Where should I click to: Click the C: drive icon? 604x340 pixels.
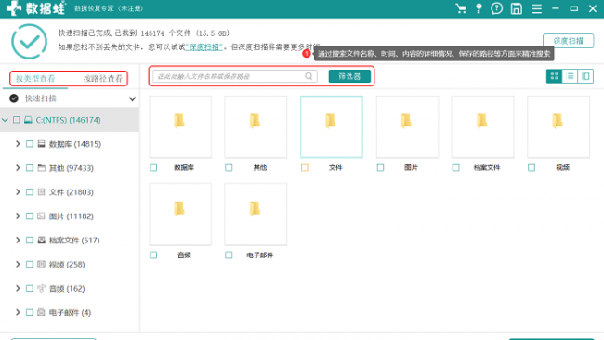point(28,120)
